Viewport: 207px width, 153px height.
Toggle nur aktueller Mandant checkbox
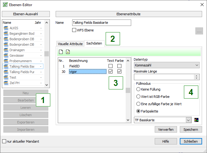click(x=4, y=141)
